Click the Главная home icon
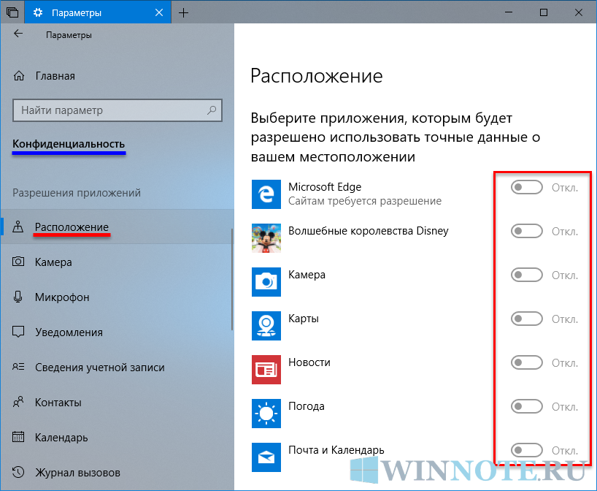The image size is (597, 491). 19,76
